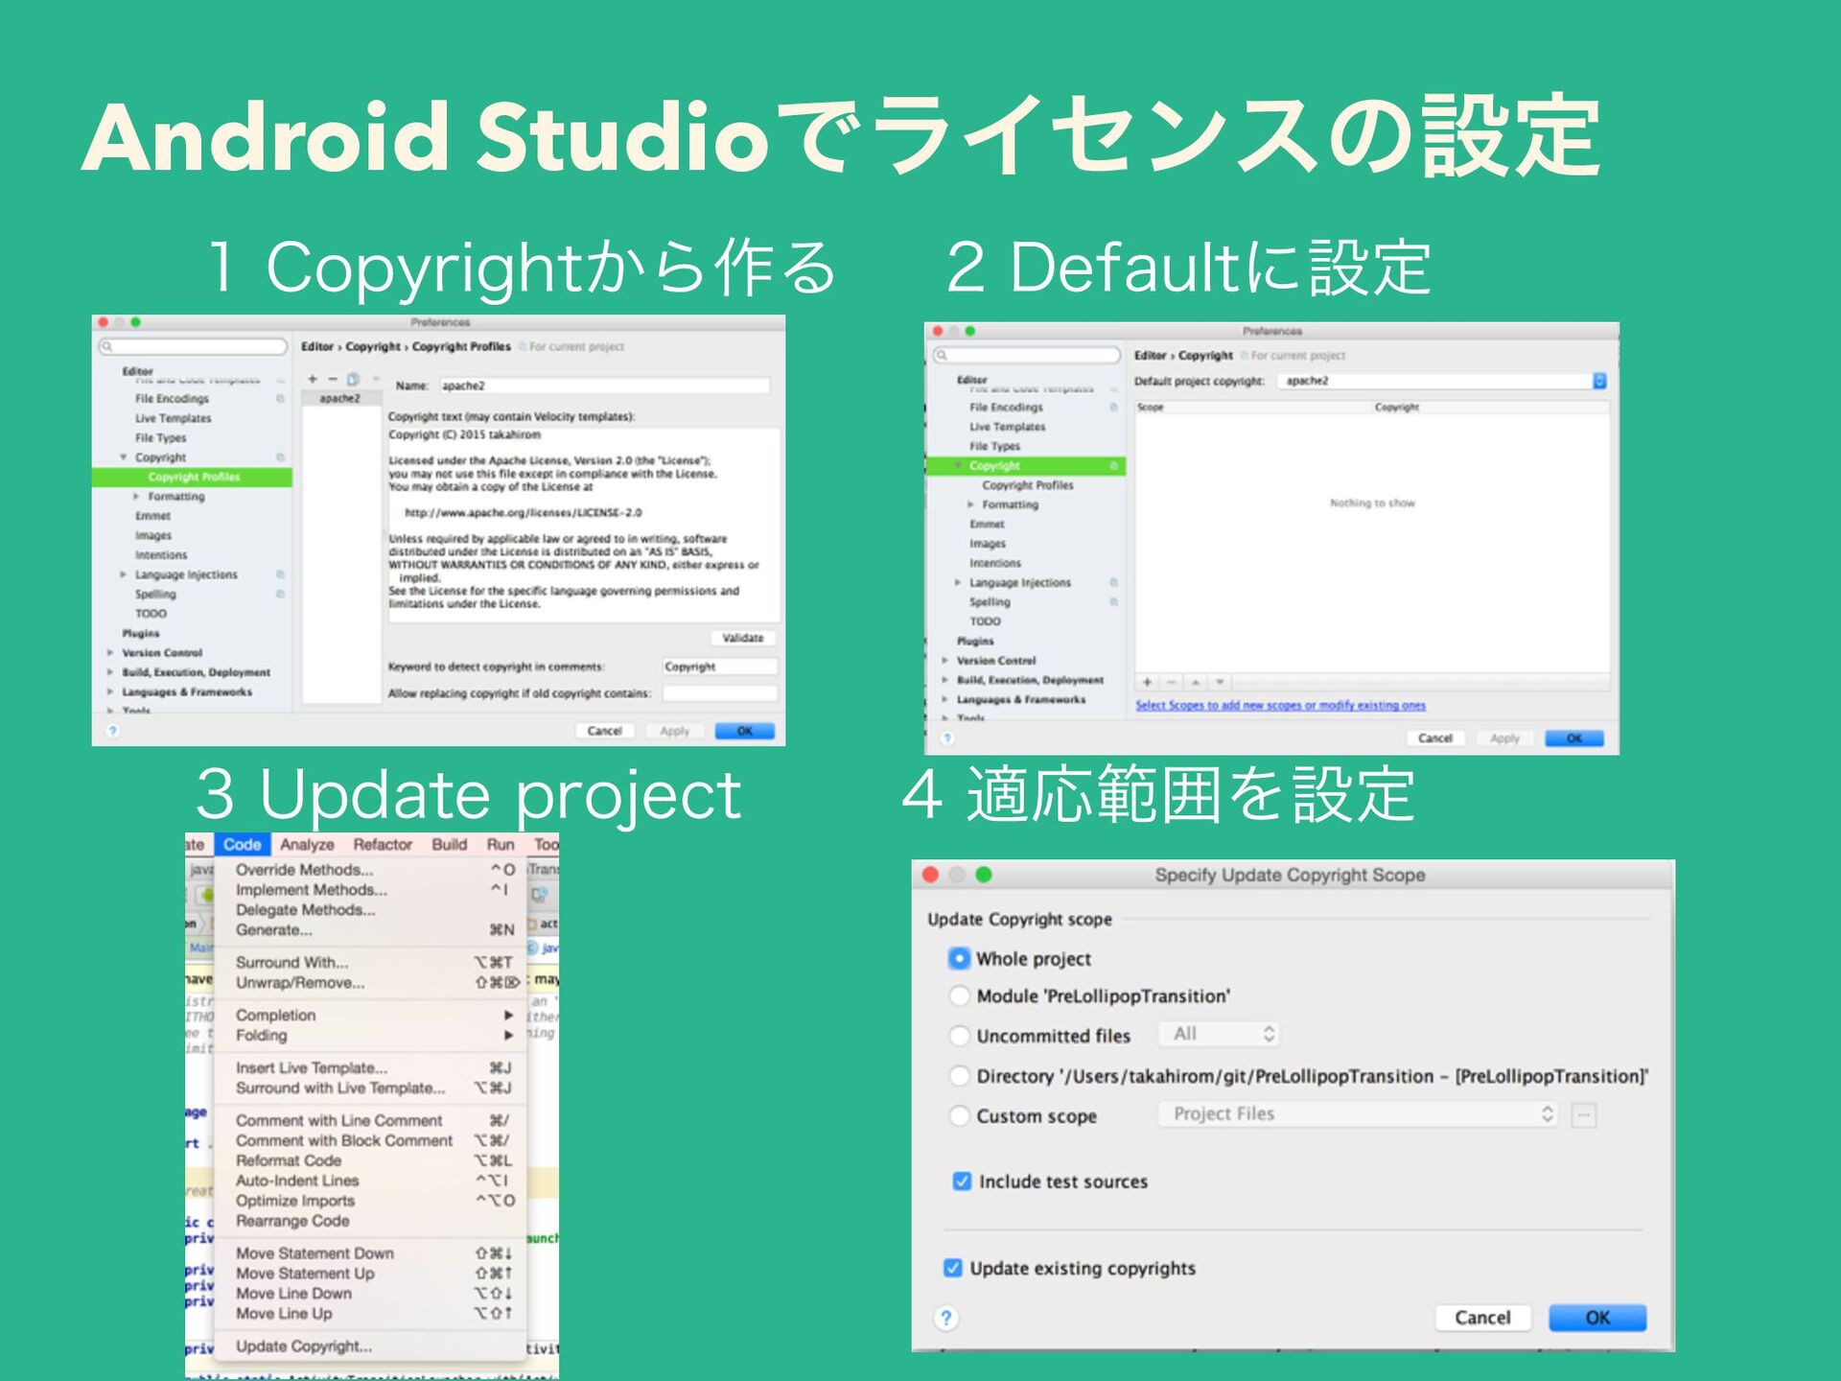Image resolution: width=1841 pixels, height=1381 pixels.
Task: Choose Move Statement Down menu entry
Action: click(369, 1253)
